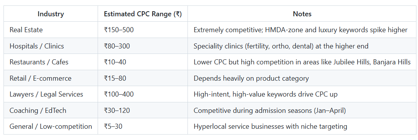Select the Hospitals / Clinics cell

coord(51,46)
